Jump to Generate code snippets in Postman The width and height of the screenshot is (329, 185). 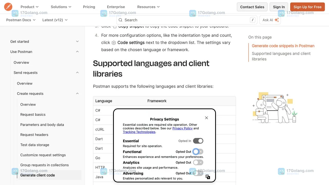[x=283, y=46]
